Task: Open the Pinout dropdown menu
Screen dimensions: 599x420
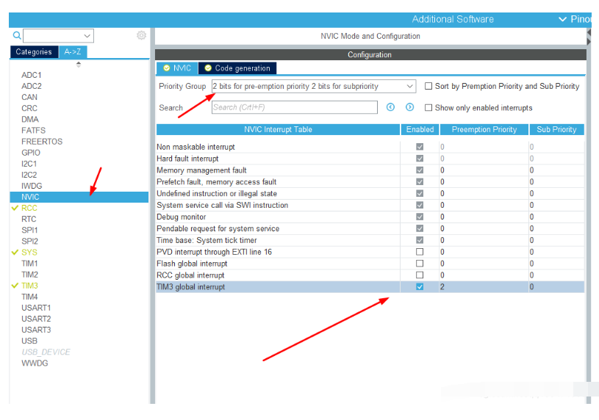Action: (x=575, y=19)
